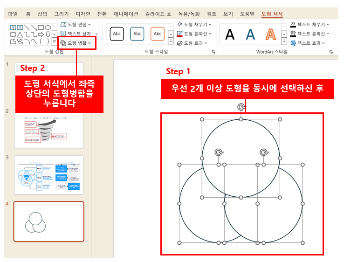Insert the right block arrow shape
The height and width of the screenshot is (262, 344).
point(41,34)
